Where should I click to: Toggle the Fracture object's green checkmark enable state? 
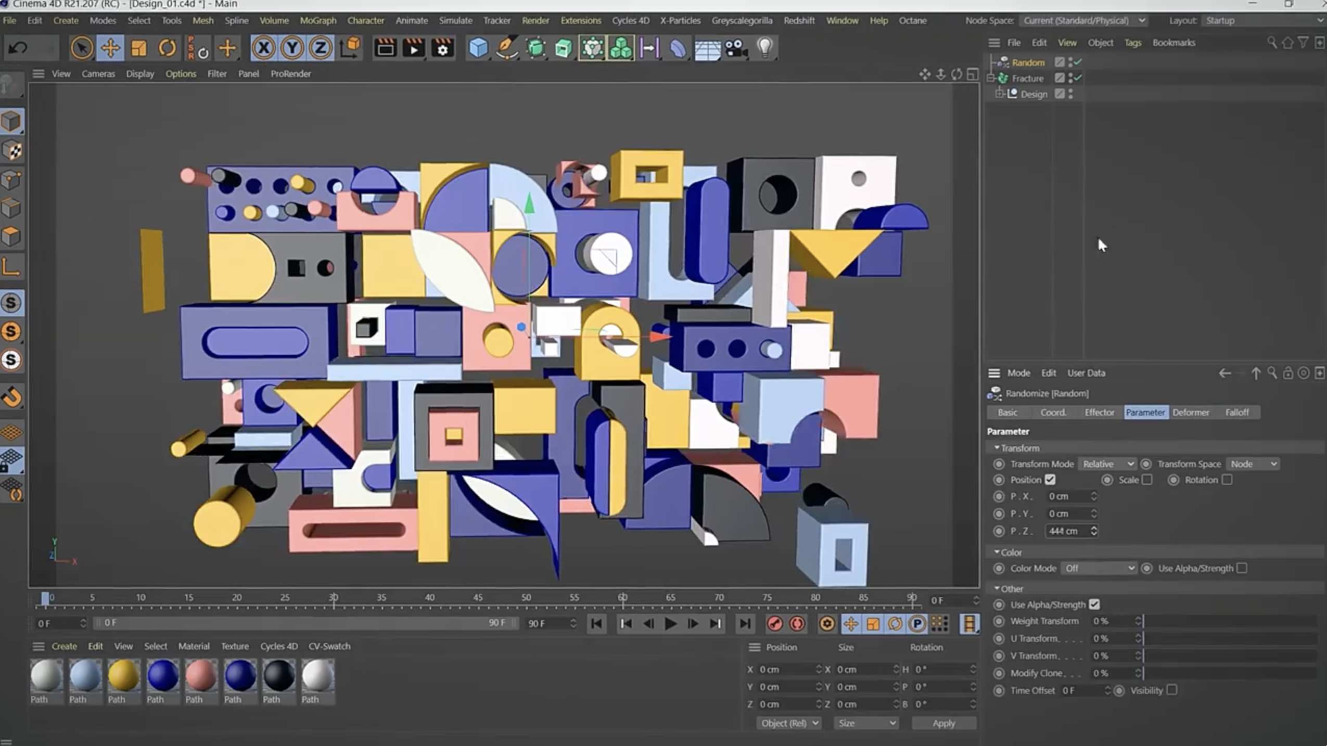tap(1077, 78)
